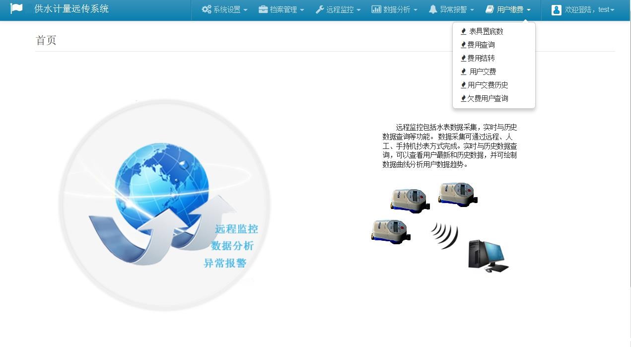Click the book icon beside 用户缴费
The width and height of the screenshot is (631, 347).
[x=490, y=9]
